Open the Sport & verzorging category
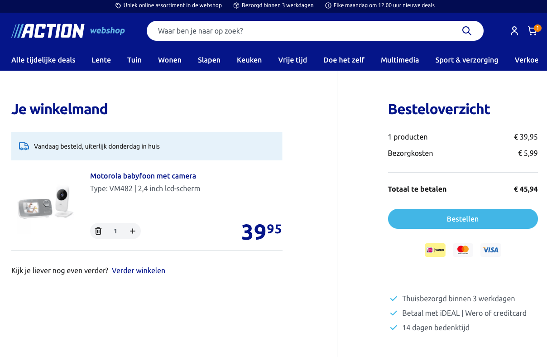 pyautogui.click(x=467, y=60)
